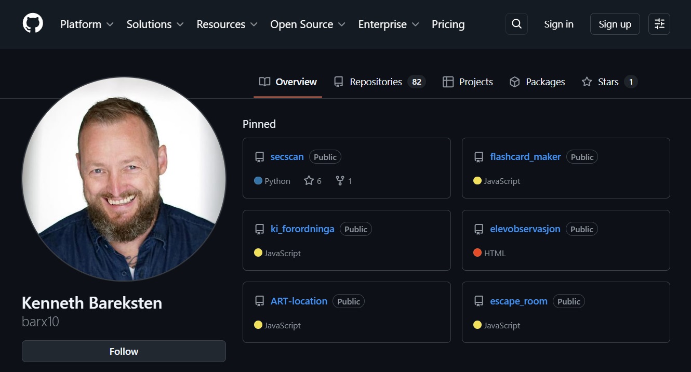Viewport: 691px width, 372px height.
Task: Open the search icon in the navigation bar
Action: 516,24
